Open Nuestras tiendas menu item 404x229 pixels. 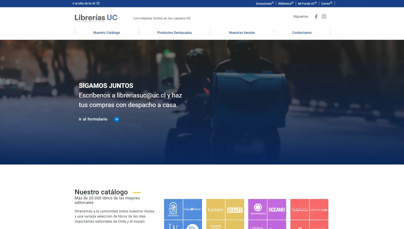242,33
